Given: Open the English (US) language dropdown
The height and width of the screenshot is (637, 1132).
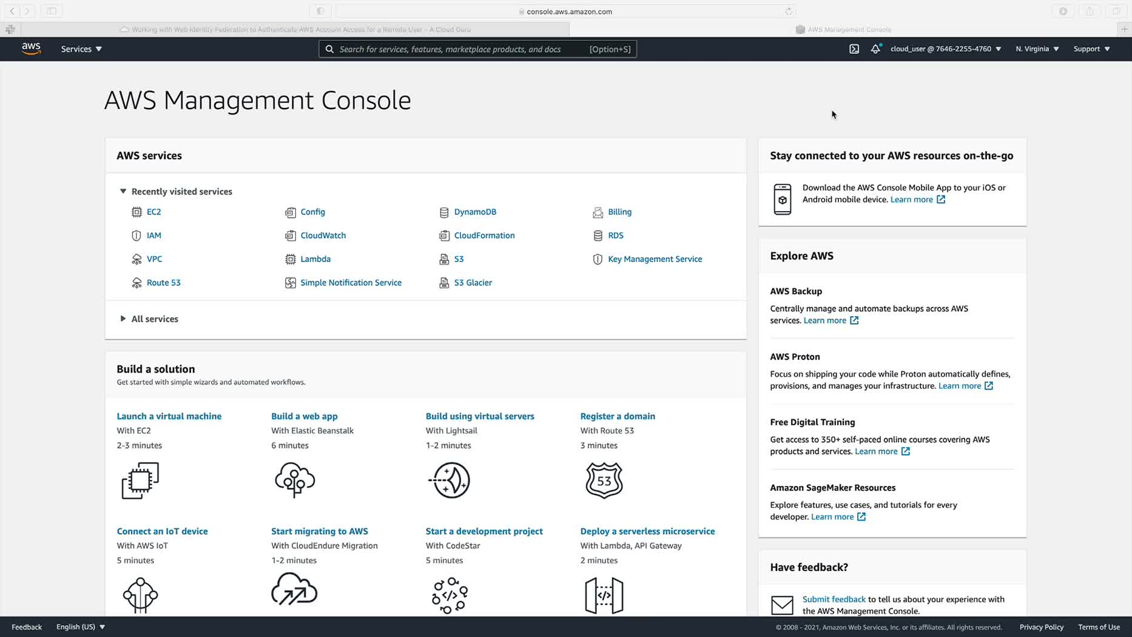Looking at the screenshot, I should [x=81, y=627].
